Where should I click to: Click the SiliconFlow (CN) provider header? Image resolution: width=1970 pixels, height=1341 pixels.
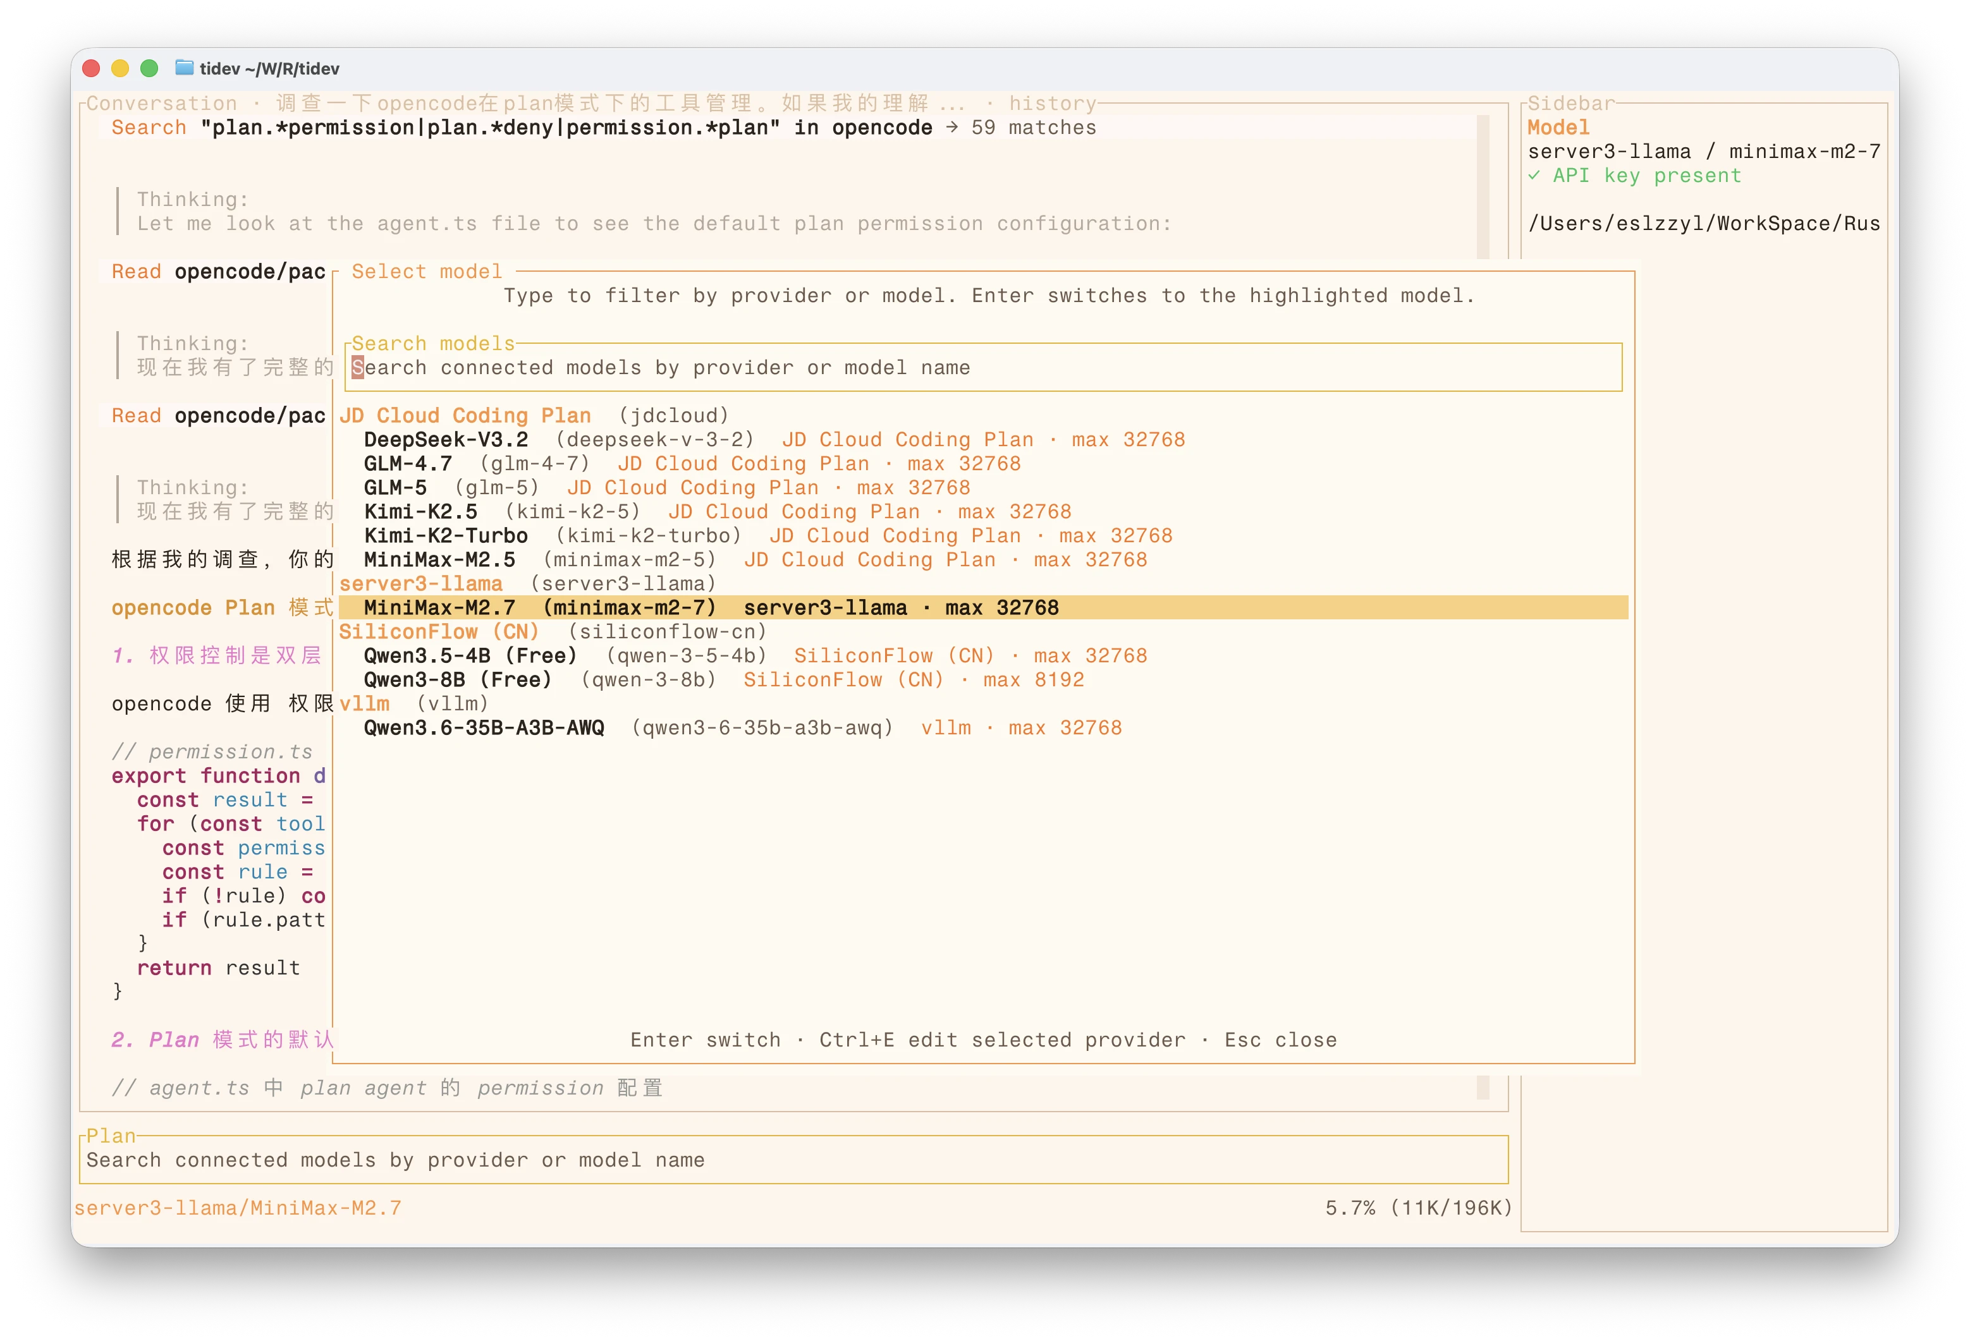click(x=439, y=632)
